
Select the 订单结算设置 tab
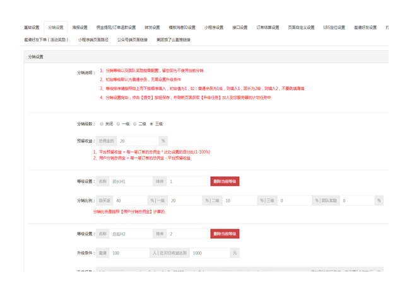tap(268, 28)
